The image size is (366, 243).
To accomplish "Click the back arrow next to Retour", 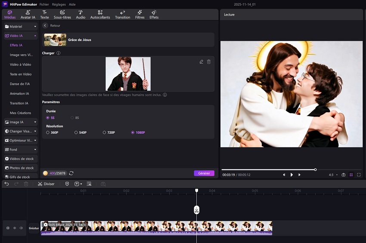I will pos(45,26).
